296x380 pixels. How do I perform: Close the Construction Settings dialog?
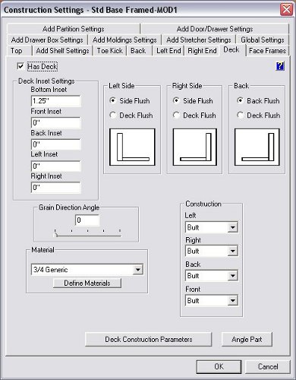(286, 10)
